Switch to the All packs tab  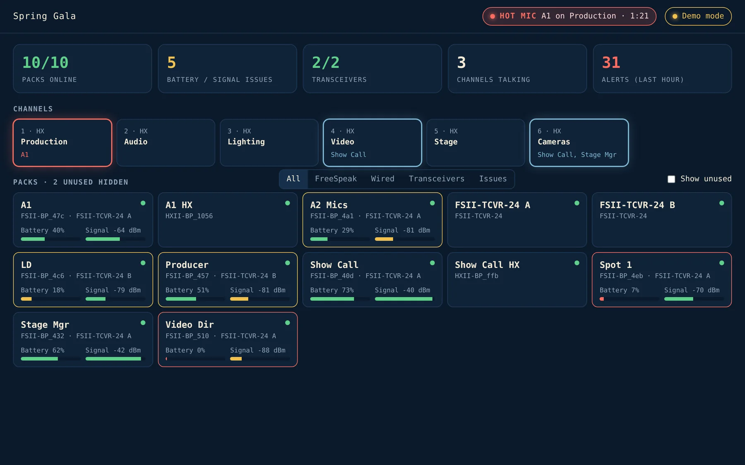pos(293,179)
